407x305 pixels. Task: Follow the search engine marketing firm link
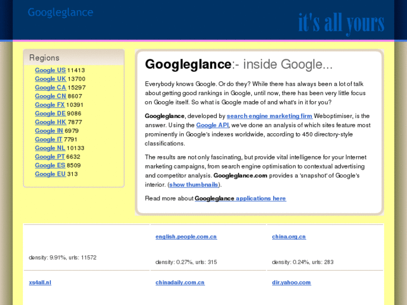pos(269,116)
